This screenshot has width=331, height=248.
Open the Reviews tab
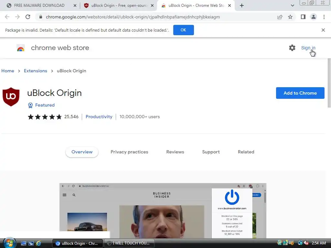coord(175,152)
